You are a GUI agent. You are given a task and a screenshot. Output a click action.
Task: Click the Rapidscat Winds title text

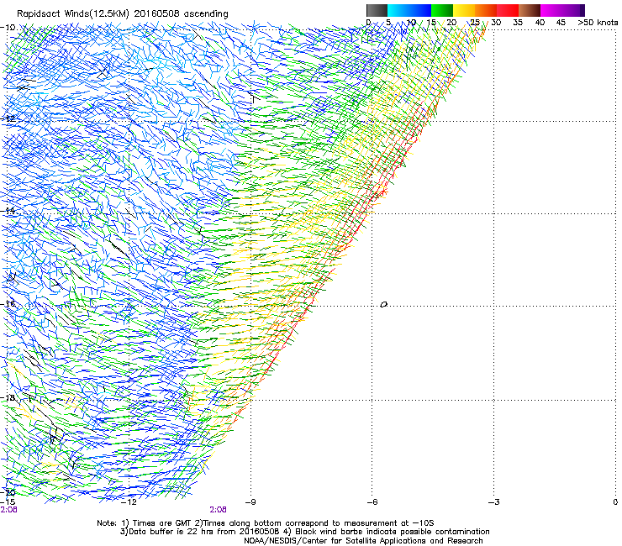[x=123, y=14]
